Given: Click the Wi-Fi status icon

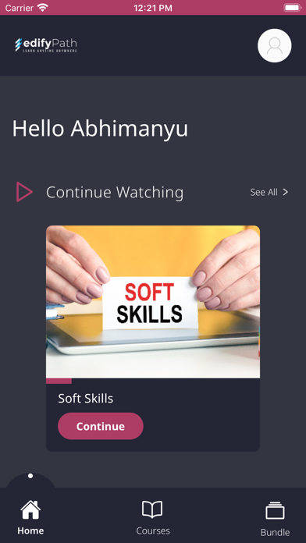Looking at the screenshot, I should (x=43, y=7).
